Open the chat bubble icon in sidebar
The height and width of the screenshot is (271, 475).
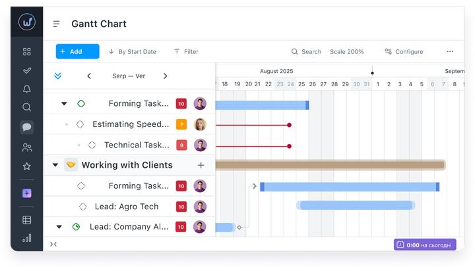coord(26,127)
